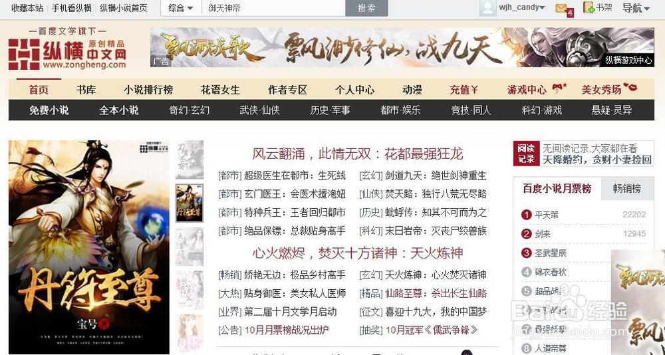
Task: Open 仙路至尊：杀出长生仙路 link
Action: tap(436, 293)
